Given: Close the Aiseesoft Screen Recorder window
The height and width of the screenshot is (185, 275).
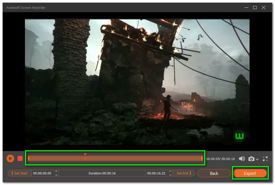Looking at the screenshot, I should point(263,8).
